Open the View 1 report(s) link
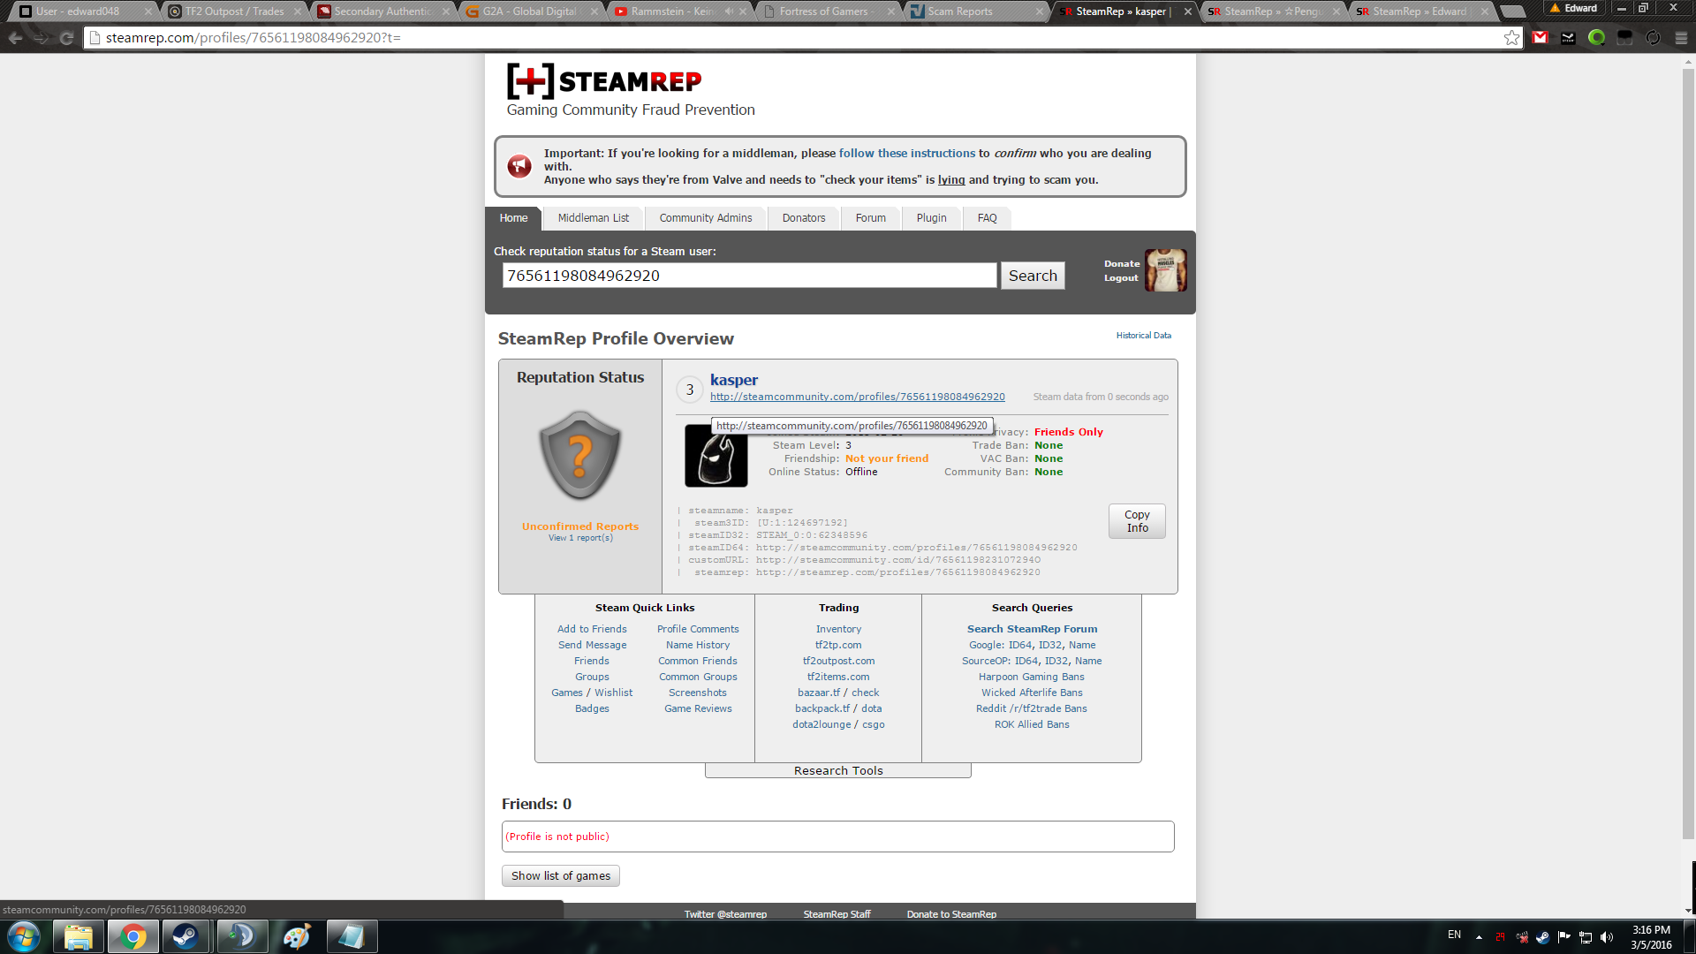This screenshot has width=1696, height=954. tap(579, 538)
